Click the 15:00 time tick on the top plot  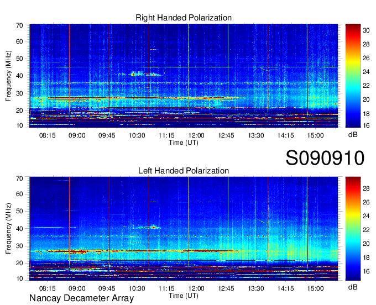(x=315, y=135)
